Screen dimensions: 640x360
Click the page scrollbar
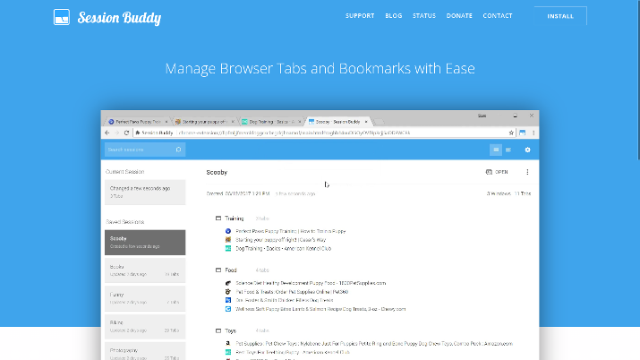coord(638,80)
